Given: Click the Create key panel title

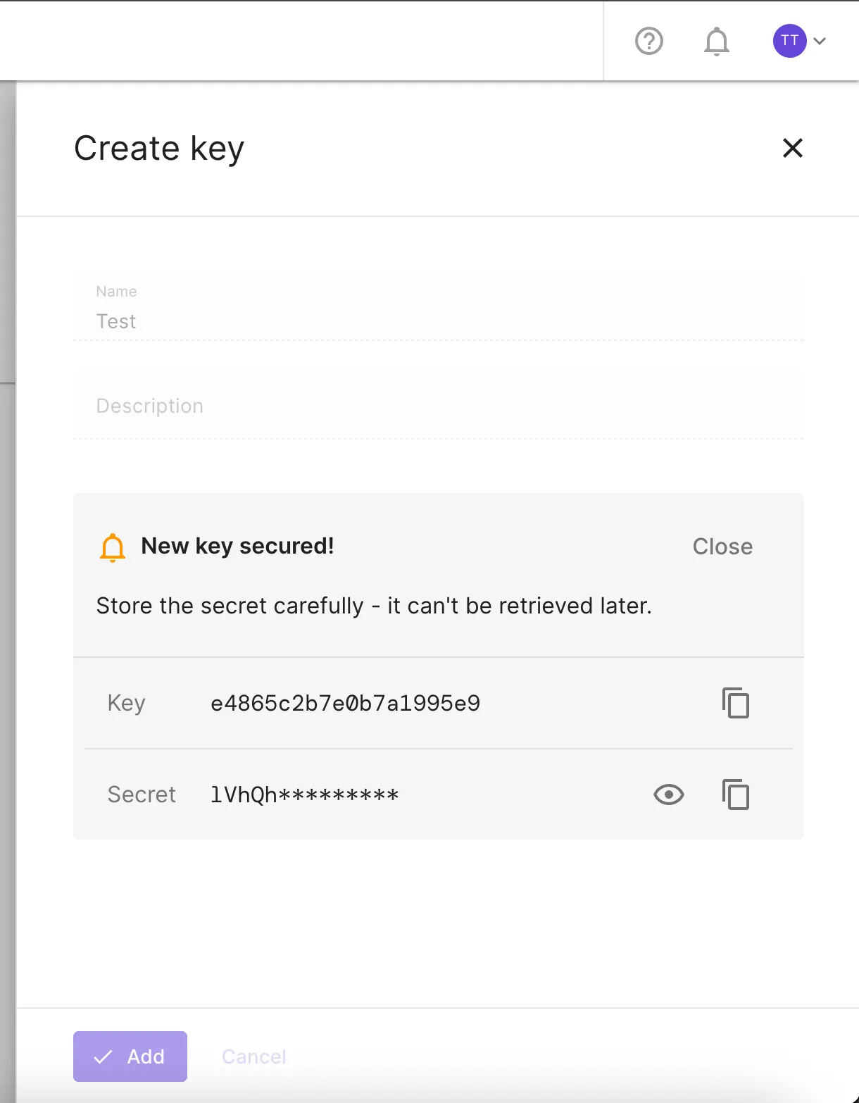Looking at the screenshot, I should point(159,149).
